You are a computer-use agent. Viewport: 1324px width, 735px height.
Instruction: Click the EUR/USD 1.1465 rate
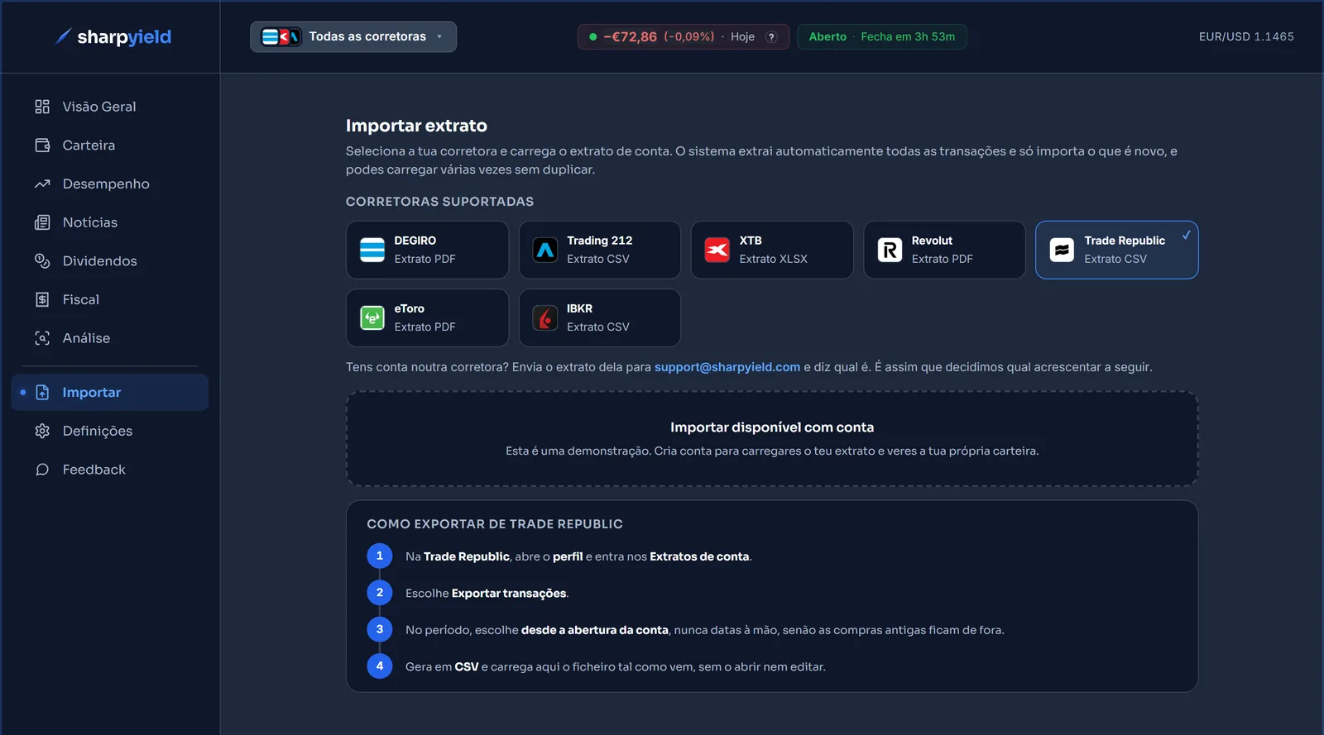1246,37
